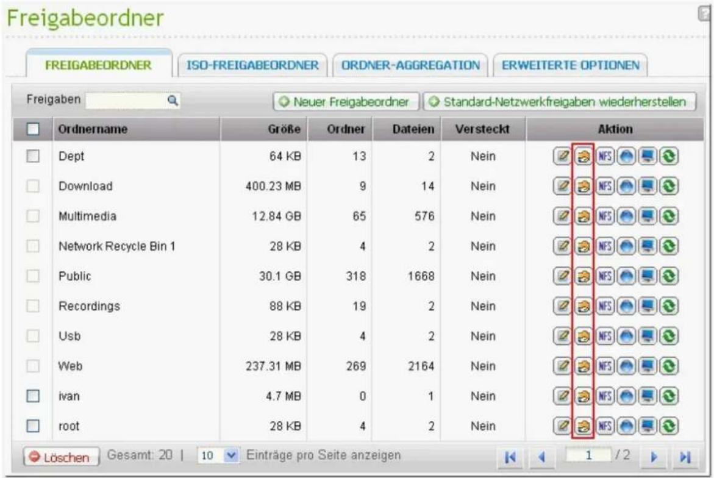Edit properties of the Dept folder
The image size is (714, 478).
pyautogui.click(x=562, y=156)
